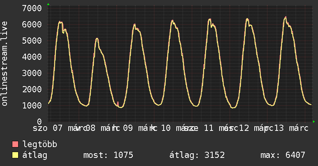The height and width of the screenshot is (166, 318).
Task: Click the green arrow atop the y-axis
Action: (x=48, y=4)
